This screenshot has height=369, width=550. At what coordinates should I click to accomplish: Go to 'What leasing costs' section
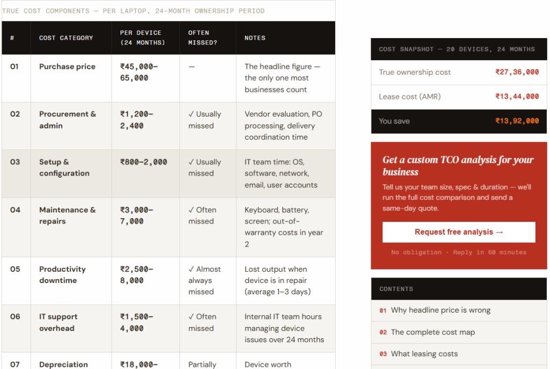click(x=424, y=353)
